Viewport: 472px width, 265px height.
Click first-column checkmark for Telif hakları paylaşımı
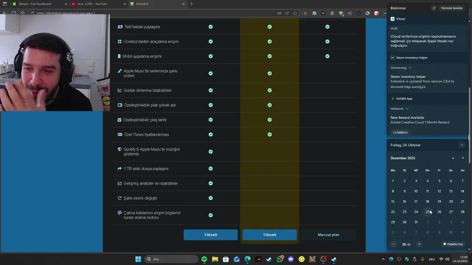211,27
